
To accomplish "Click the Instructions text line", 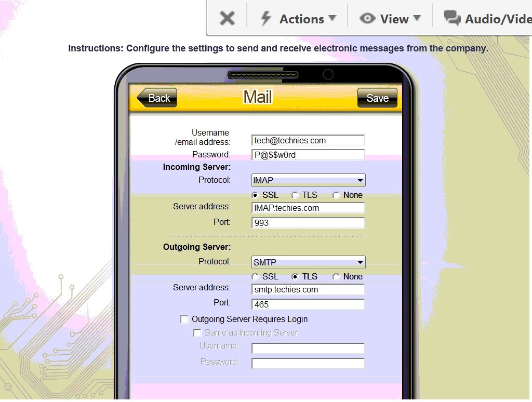I will (x=278, y=48).
